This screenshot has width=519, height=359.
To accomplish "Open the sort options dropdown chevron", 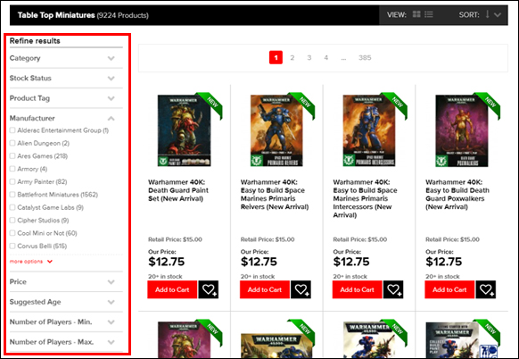I will pos(498,14).
